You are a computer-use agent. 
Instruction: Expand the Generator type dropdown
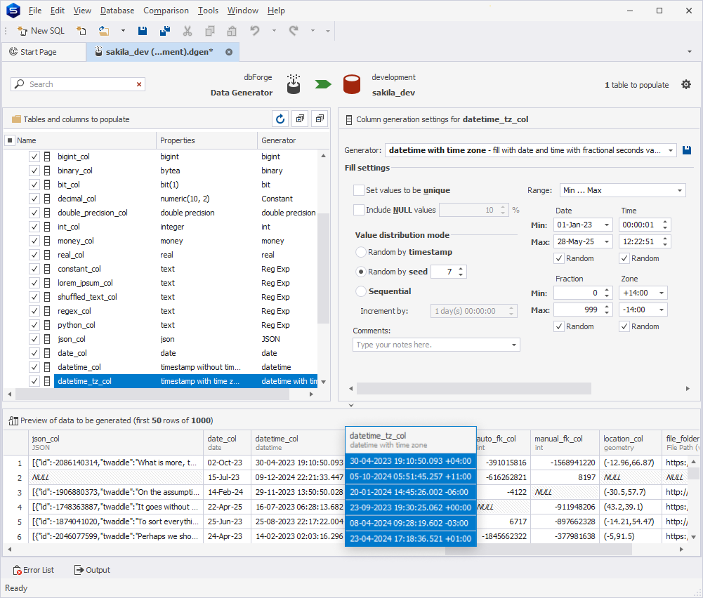[x=671, y=150]
